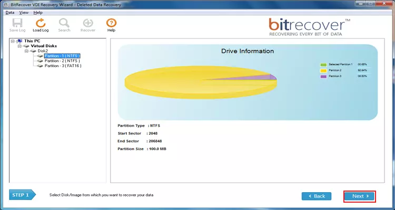Collapse the This PC tree node
Image resolution: width=395 pixels, height=210 pixels.
13,41
